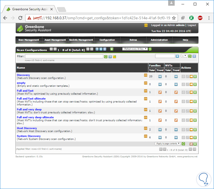Open Configuration menu
This screenshot has width=214, height=189.
[107, 40]
